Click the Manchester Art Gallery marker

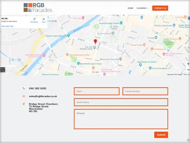coord(141,65)
